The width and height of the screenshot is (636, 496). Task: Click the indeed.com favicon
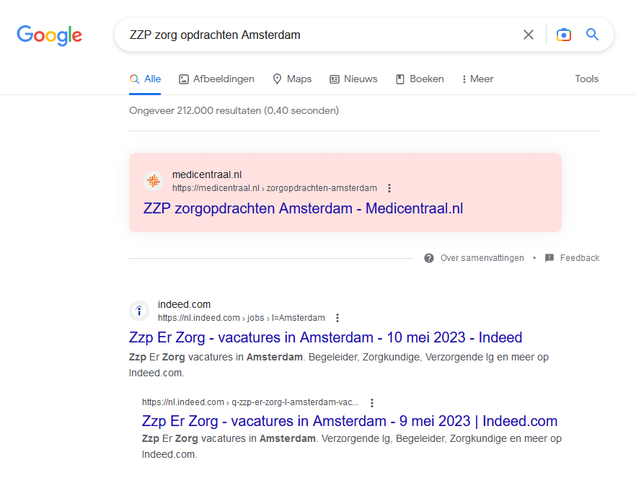coord(138,311)
